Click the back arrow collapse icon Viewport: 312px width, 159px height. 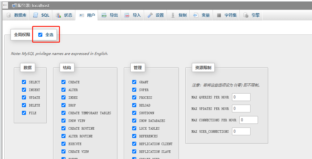pyautogui.click(x=5, y=5)
